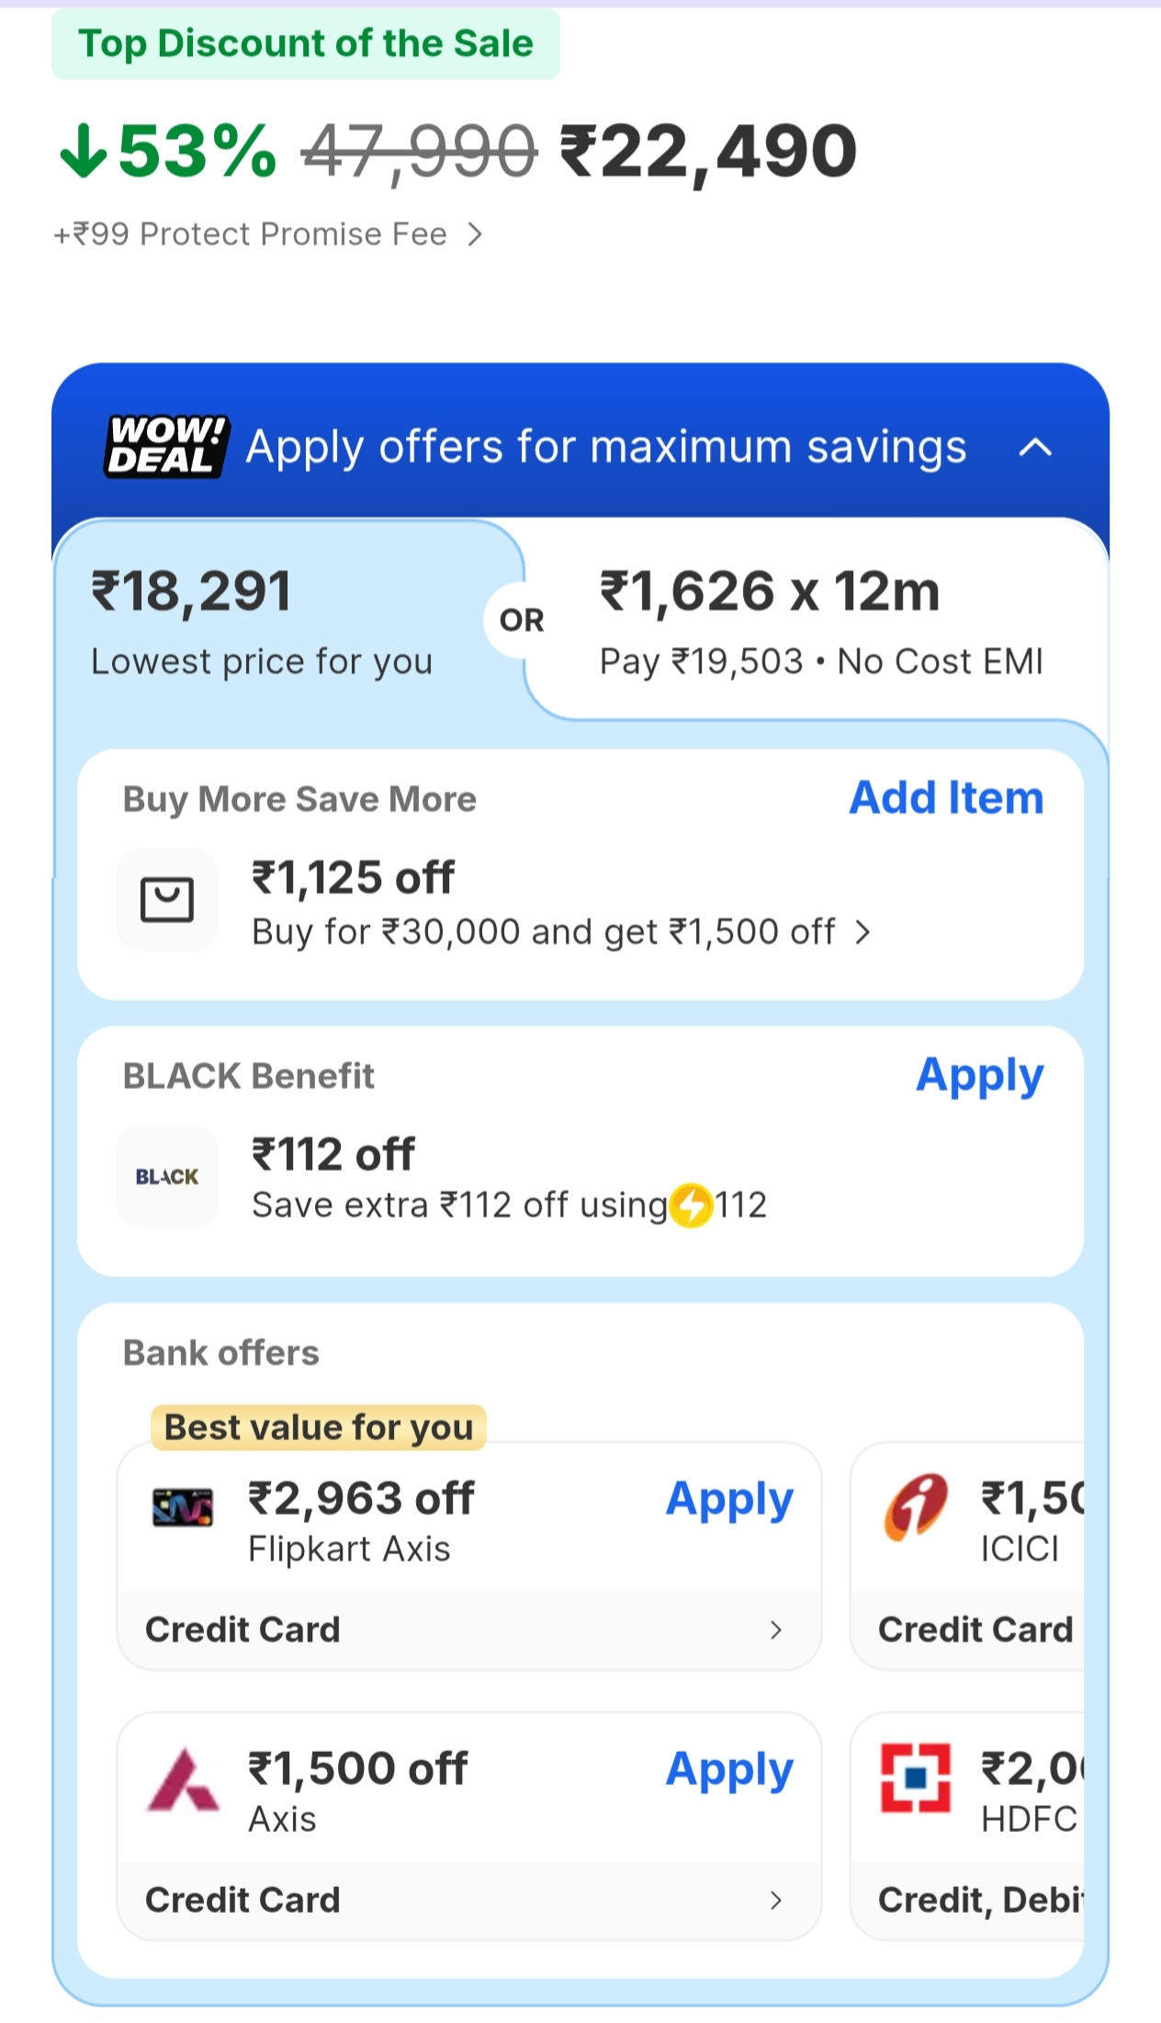
Task: Click the yellow SuperCoin lightning icon
Action: click(x=691, y=1205)
